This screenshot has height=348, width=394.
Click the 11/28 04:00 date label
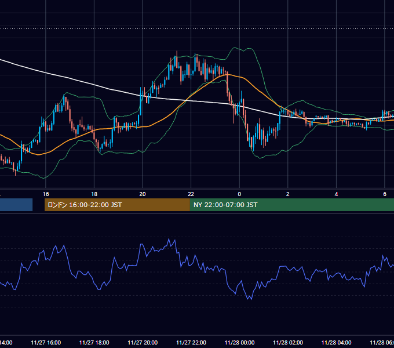pyautogui.click(x=336, y=342)
